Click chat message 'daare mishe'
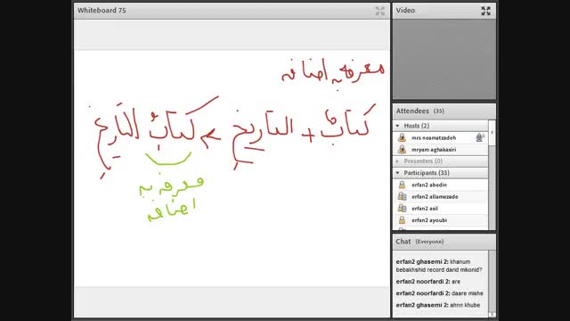The image size is (570, 321). click(x=467, y=293)
